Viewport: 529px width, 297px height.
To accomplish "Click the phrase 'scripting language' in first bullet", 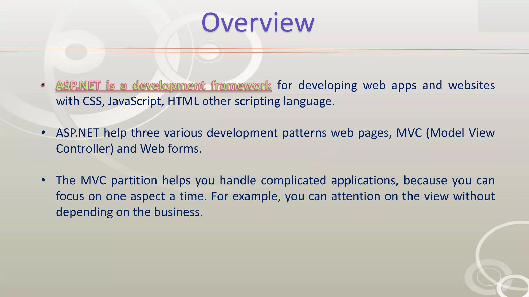I will (284, 101).
